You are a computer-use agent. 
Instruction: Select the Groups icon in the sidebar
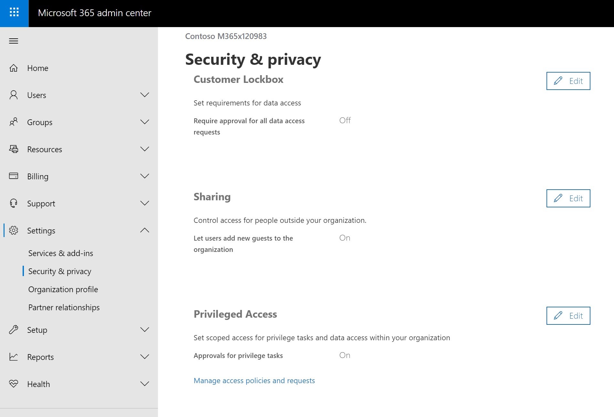tap(14, 122)
